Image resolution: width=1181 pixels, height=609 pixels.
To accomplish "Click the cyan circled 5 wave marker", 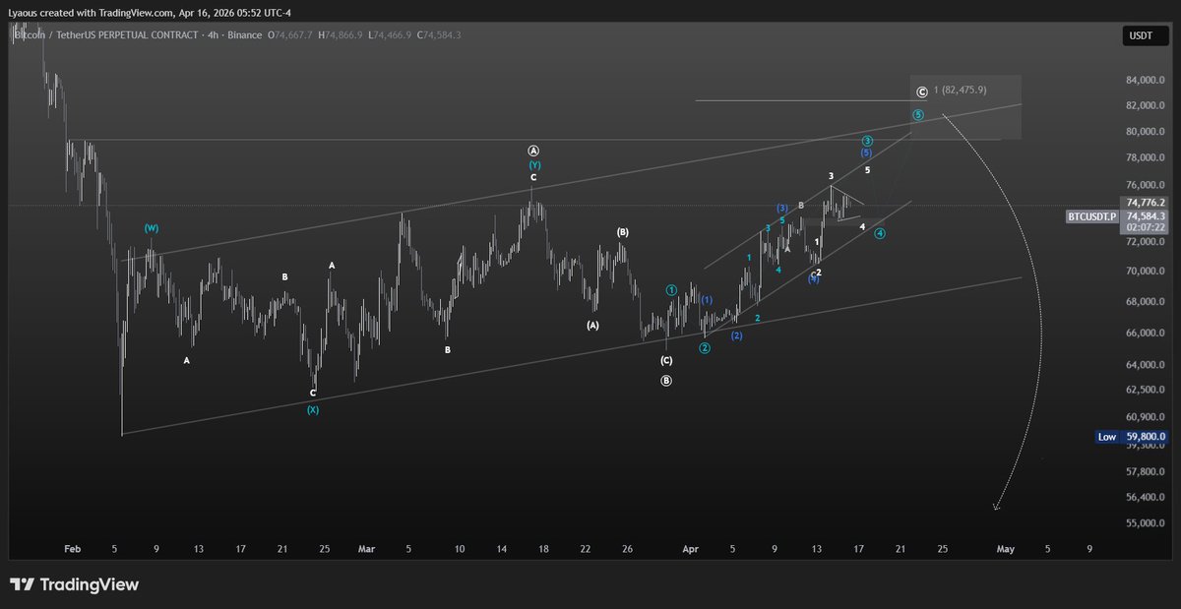I will [x=917, y=115].
